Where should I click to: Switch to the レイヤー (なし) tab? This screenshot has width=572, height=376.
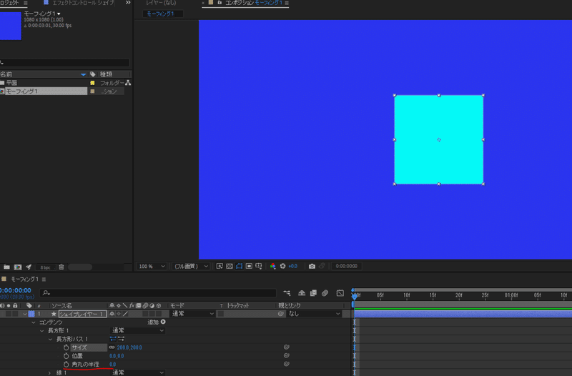(161, 3)
